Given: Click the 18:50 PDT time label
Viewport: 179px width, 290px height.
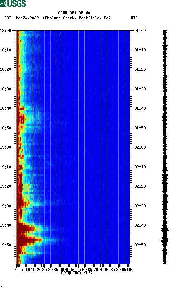Looking at the screenshot, I should pos(6,128).
